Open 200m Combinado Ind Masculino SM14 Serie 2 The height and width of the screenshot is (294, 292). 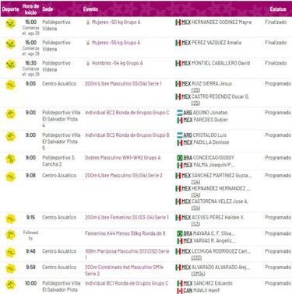coord(125,271)
